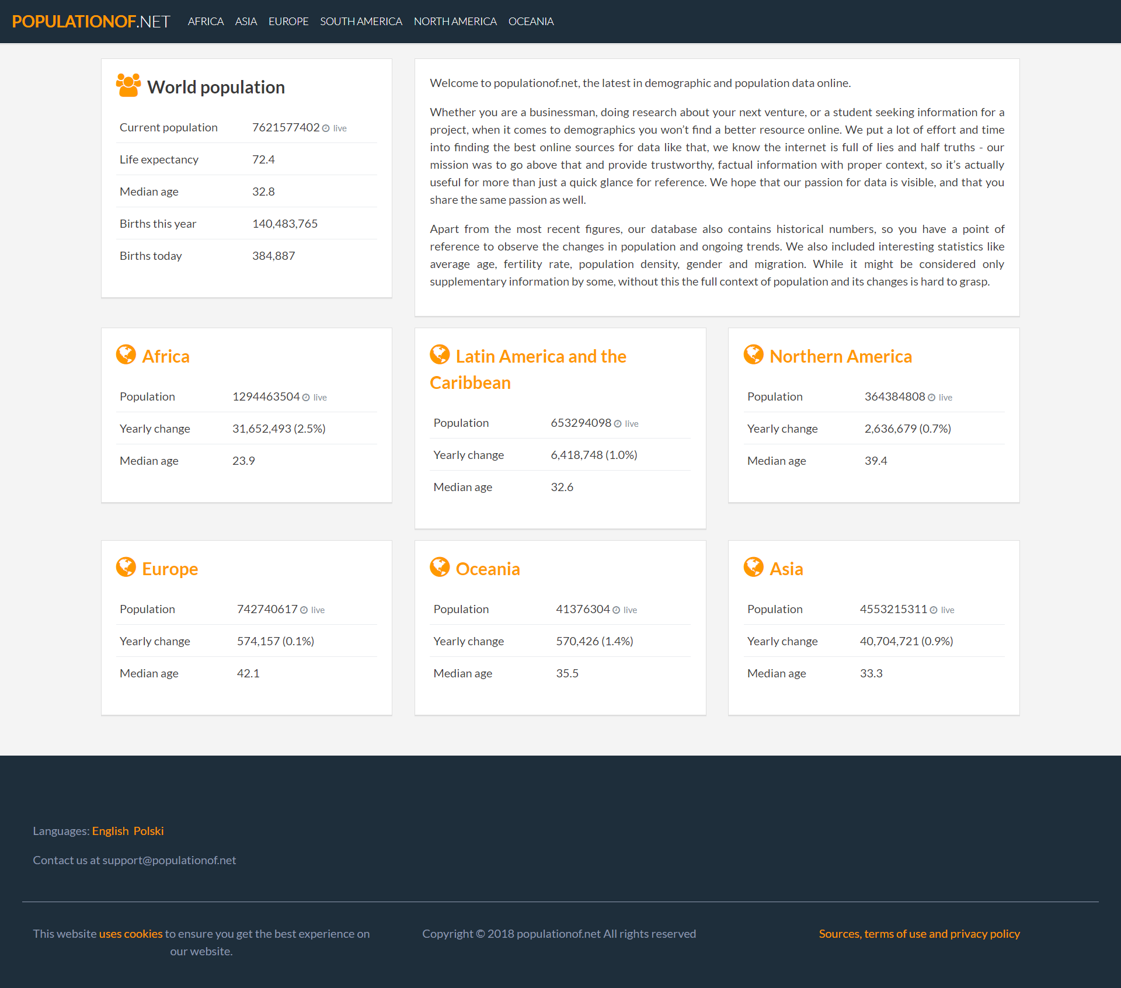Screen dimensions: 1121x988
Task: Click the live clock icon next to the current world population
Action: click(x=326, y=128)
